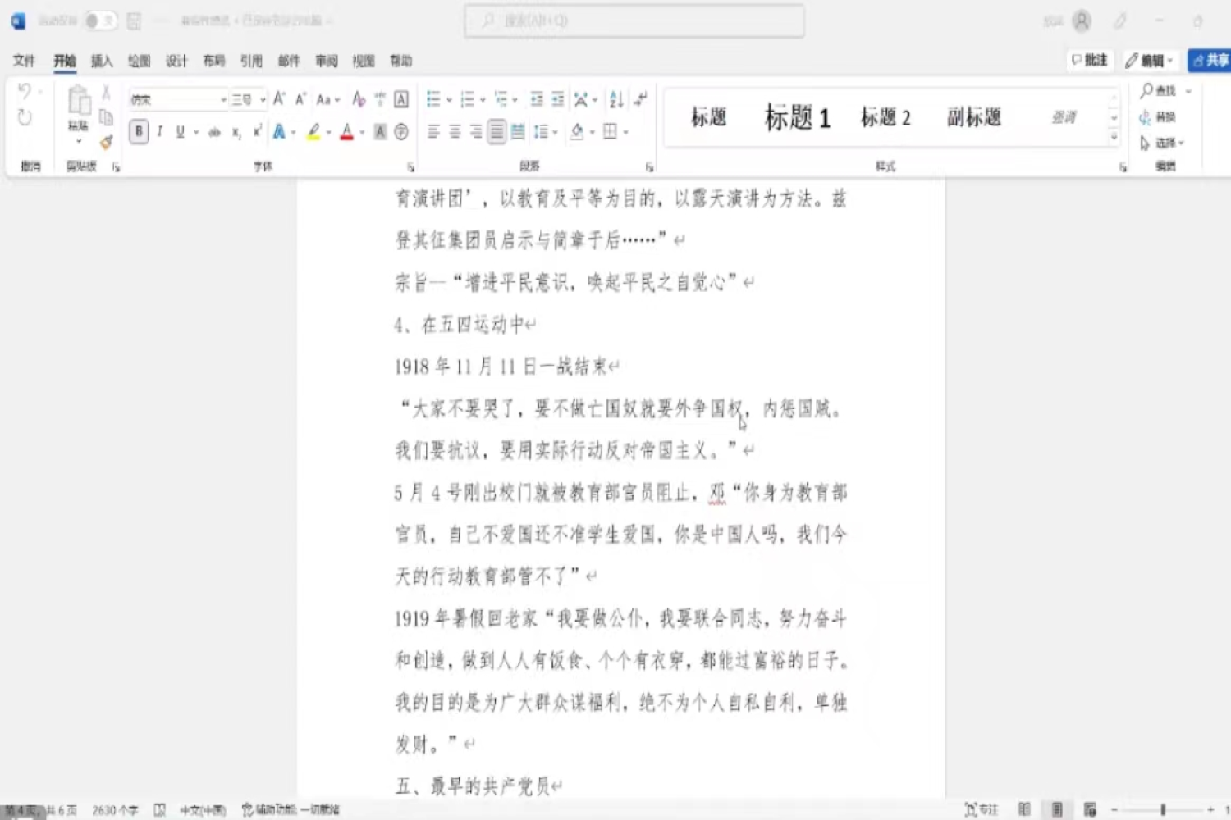The height and width of the screenshot is (820, 1231).
Task: Apply yellow text highlight with the marker icon
Action: point(313,132)
